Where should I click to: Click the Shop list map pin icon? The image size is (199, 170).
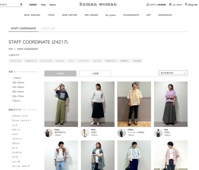pyautogui.click(x=186, y=4)
